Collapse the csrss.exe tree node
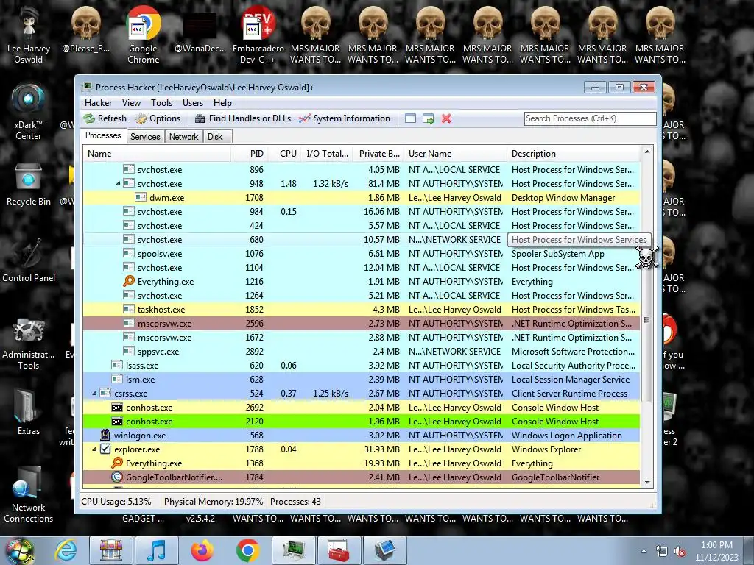This screenshot has width=754, height=565. 94,394
